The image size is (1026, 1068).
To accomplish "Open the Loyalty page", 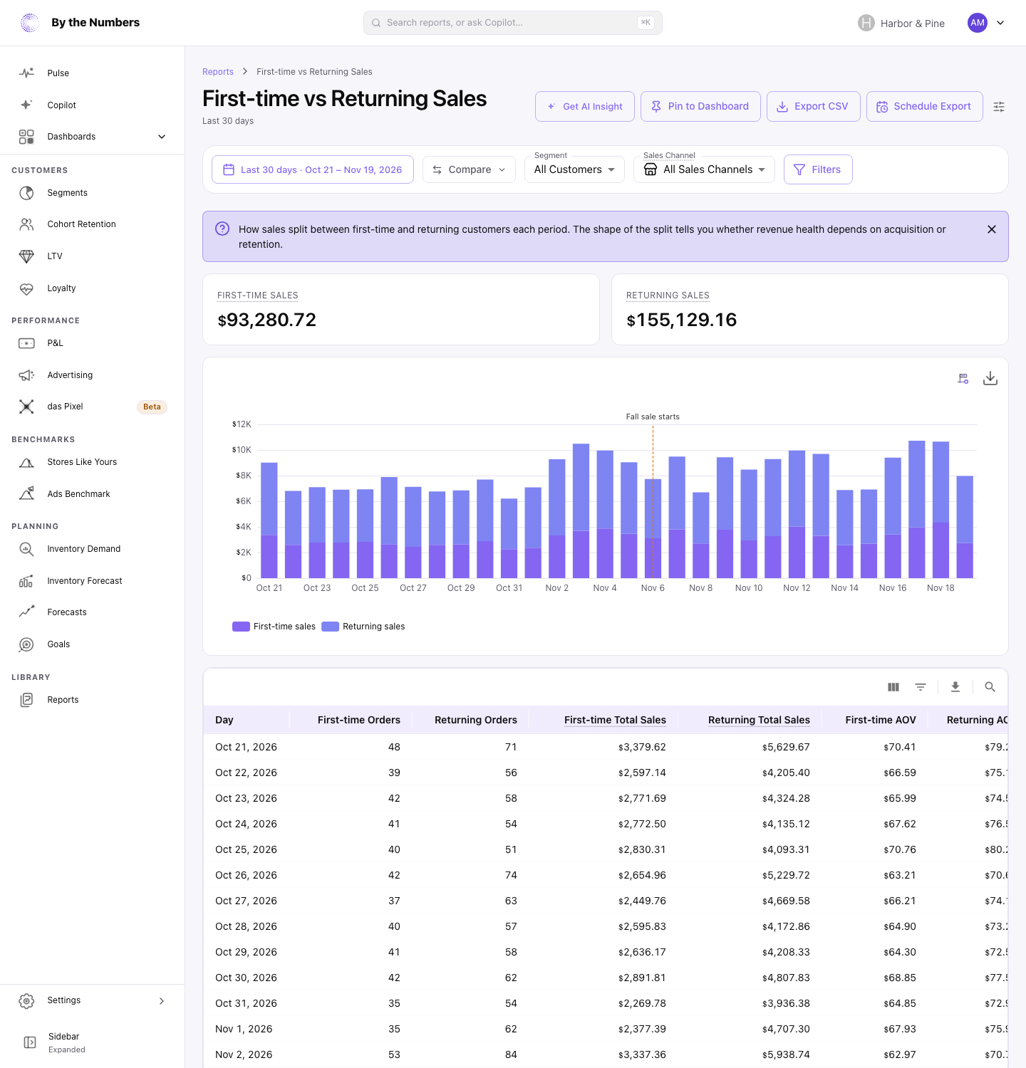I will 93,288.
